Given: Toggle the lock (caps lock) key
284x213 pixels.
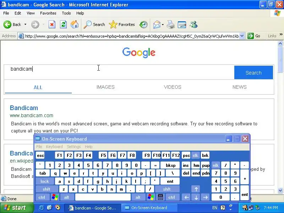Looking at the screenshot, I should point(45,181).
